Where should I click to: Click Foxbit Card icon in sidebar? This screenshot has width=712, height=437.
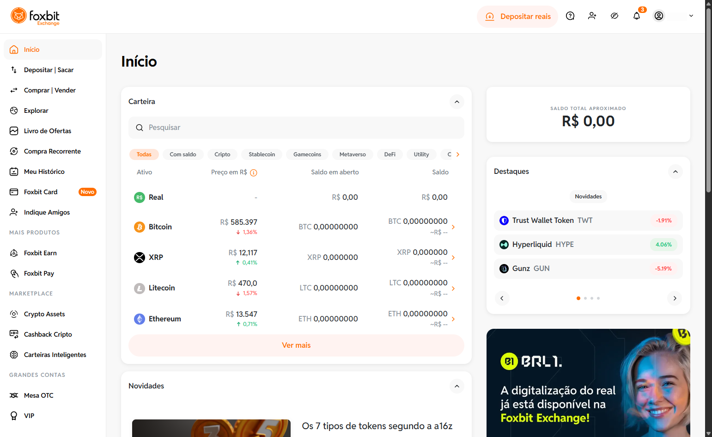pos(14,192)
